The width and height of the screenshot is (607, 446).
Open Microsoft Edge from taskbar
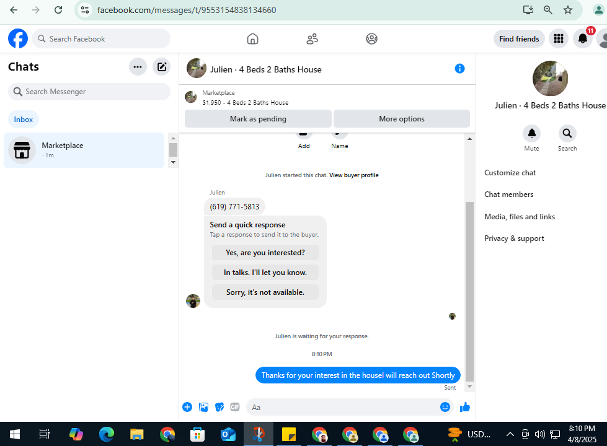(107, 434)
